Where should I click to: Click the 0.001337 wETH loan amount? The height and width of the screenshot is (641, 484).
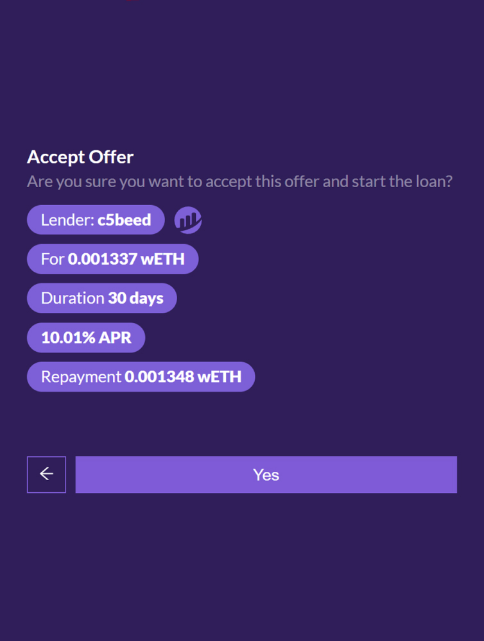click(x=126, y=260)
